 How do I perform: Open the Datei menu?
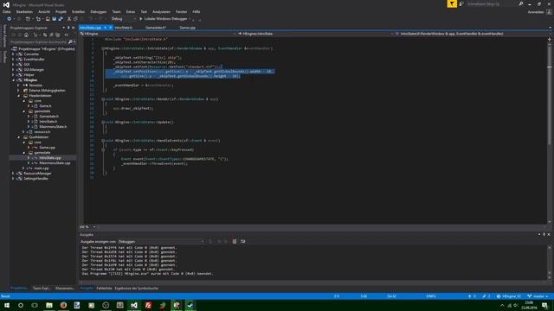[6, 11]
